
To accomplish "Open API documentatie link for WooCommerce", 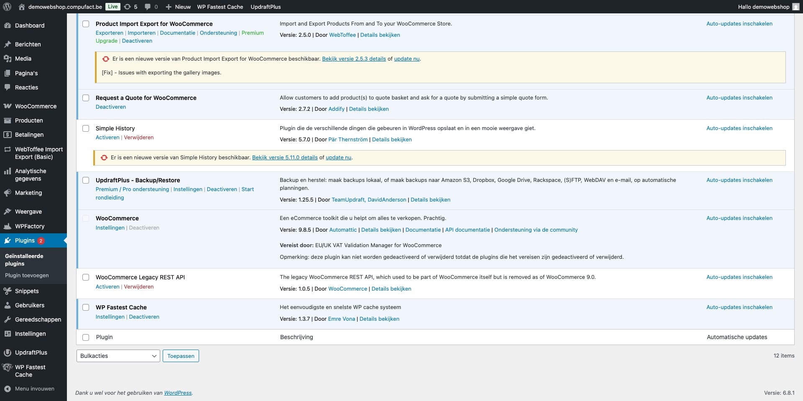I will pyautogui.click(x=468, y=230).
